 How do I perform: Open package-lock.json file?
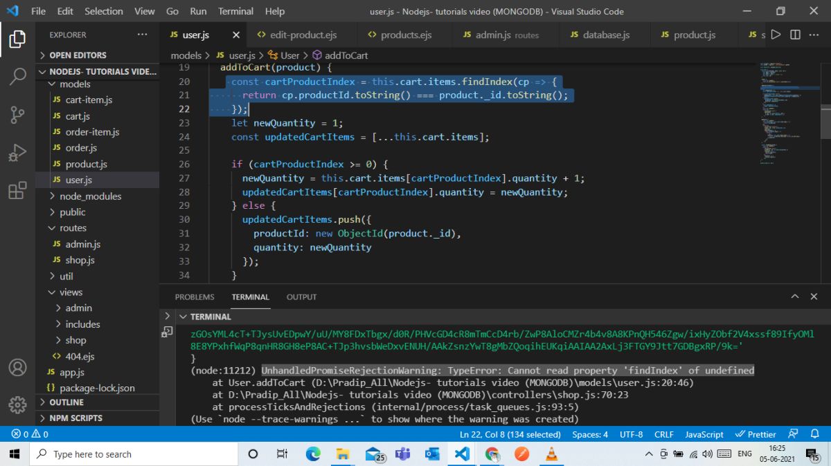(x=97, y=388)
